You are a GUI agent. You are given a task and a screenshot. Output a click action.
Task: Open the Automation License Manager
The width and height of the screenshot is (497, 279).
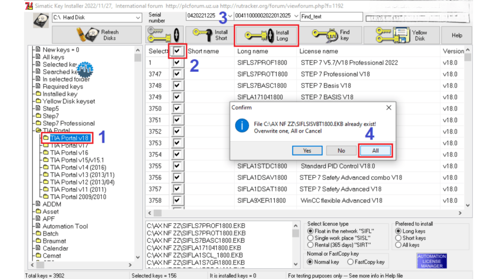tap(431, 261)
